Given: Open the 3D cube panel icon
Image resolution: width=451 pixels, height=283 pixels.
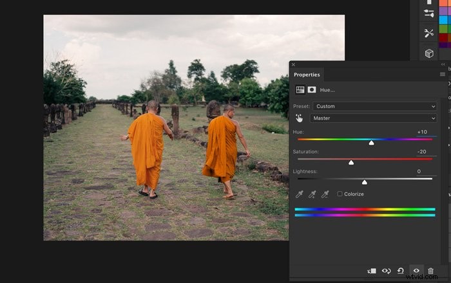Looking at the screenshot, I should [429, 53].
